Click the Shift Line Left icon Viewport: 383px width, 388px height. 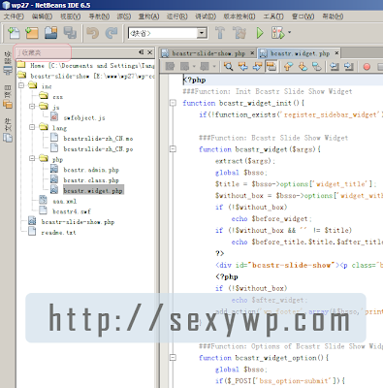tap(335, 67)
